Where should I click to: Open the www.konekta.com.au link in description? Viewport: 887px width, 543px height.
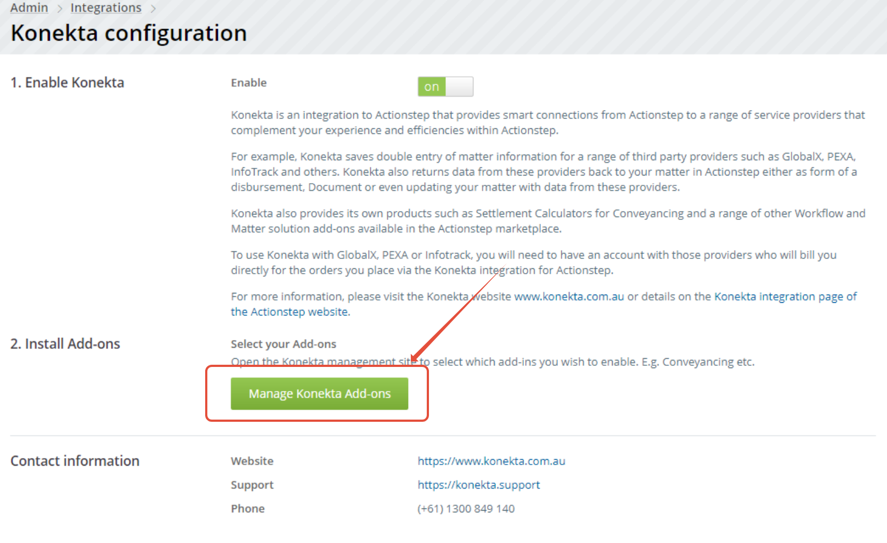point(569,297)
